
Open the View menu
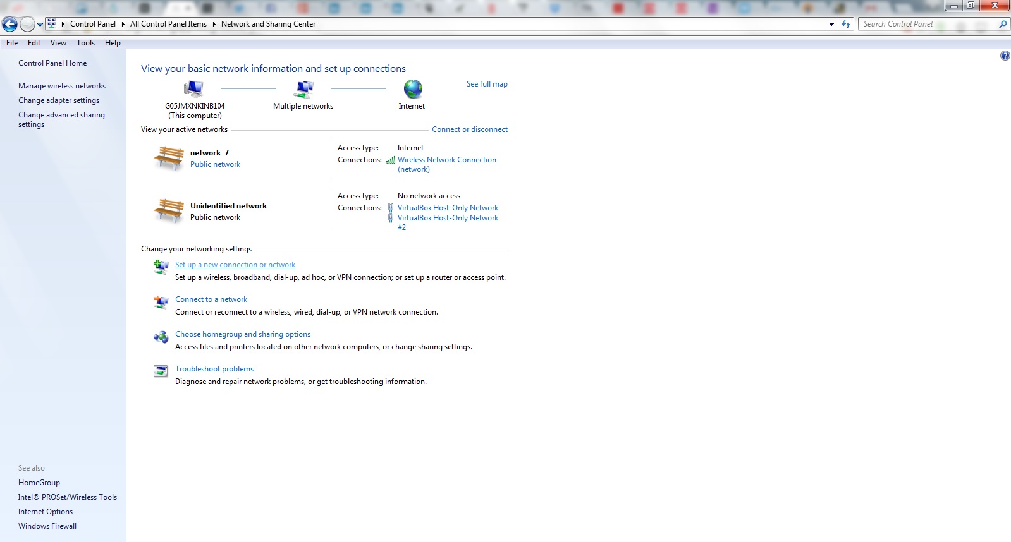coord(58,43)
